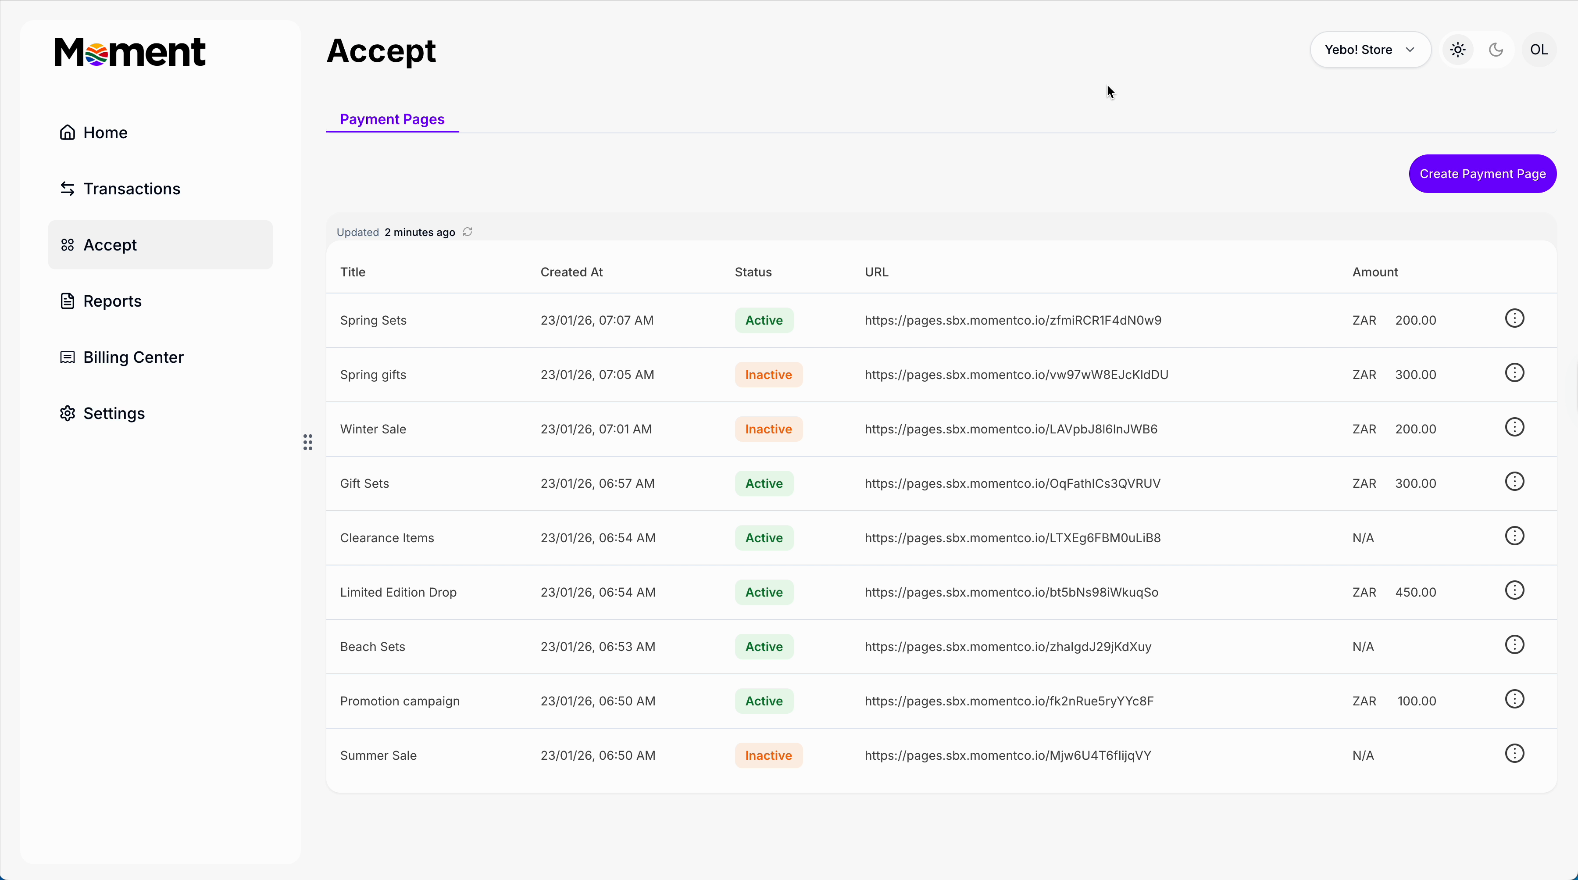Switch to light theme sun icon
Viewport: 1578px width, 880px height.
1458,50
